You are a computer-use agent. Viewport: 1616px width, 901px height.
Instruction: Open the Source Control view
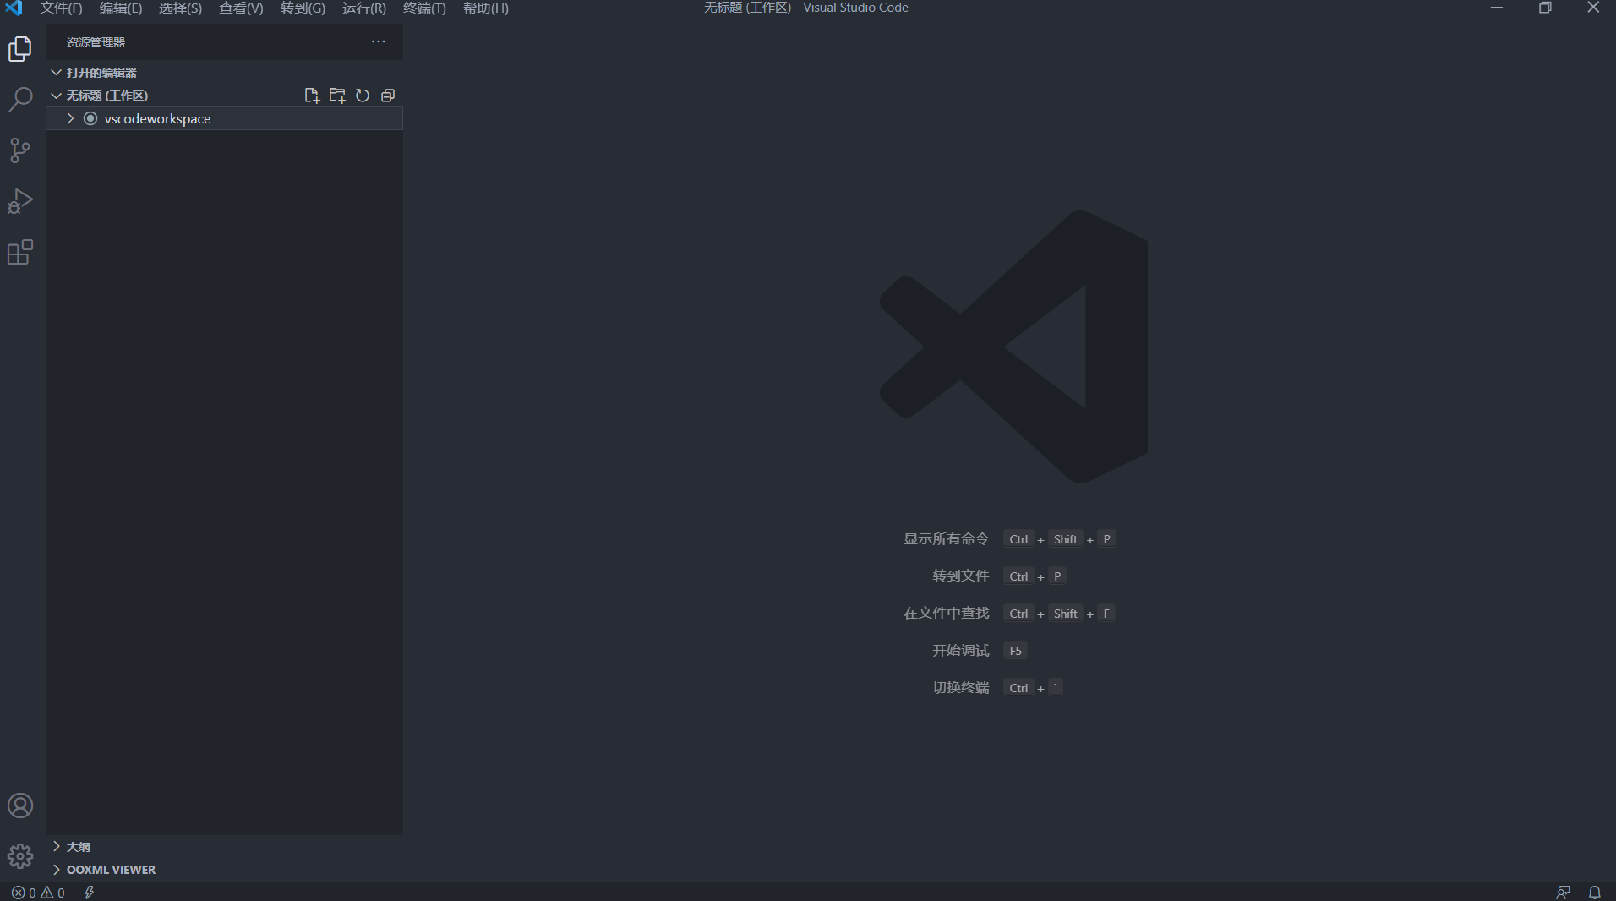20,150
